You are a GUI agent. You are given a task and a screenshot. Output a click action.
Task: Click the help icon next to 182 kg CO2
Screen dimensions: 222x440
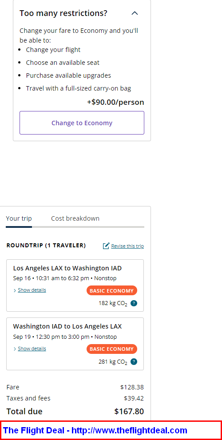click(134, 303)
